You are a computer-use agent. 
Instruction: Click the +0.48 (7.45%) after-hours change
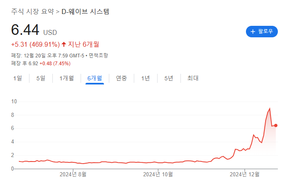click(x=55, y=63)
